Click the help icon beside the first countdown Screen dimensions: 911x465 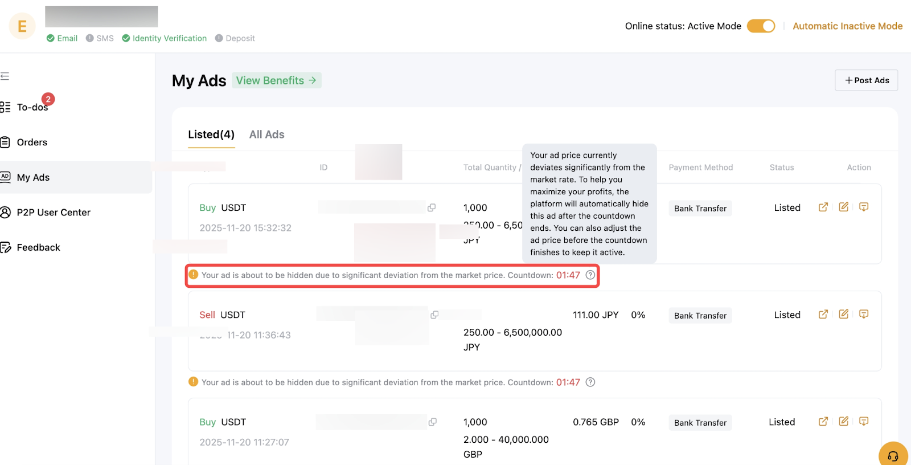pyautogui.click(x=590, y=275)
